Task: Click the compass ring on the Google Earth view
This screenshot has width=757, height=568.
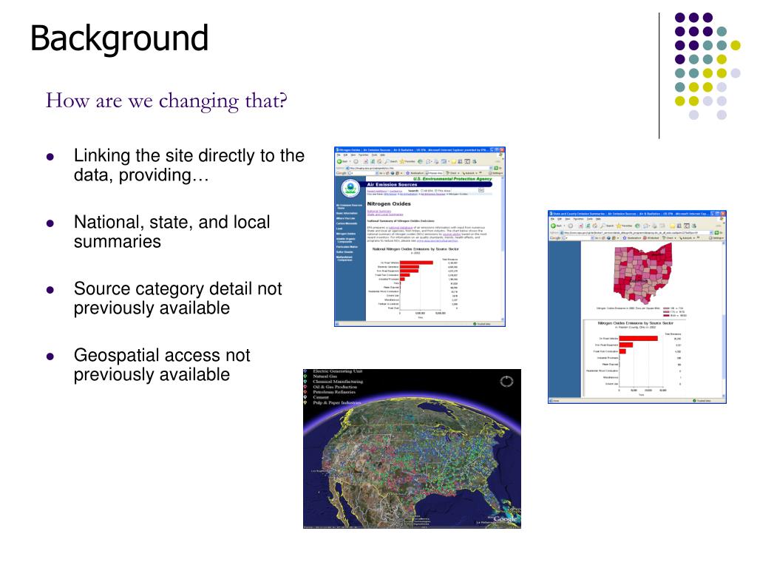Action: point(506,382)
